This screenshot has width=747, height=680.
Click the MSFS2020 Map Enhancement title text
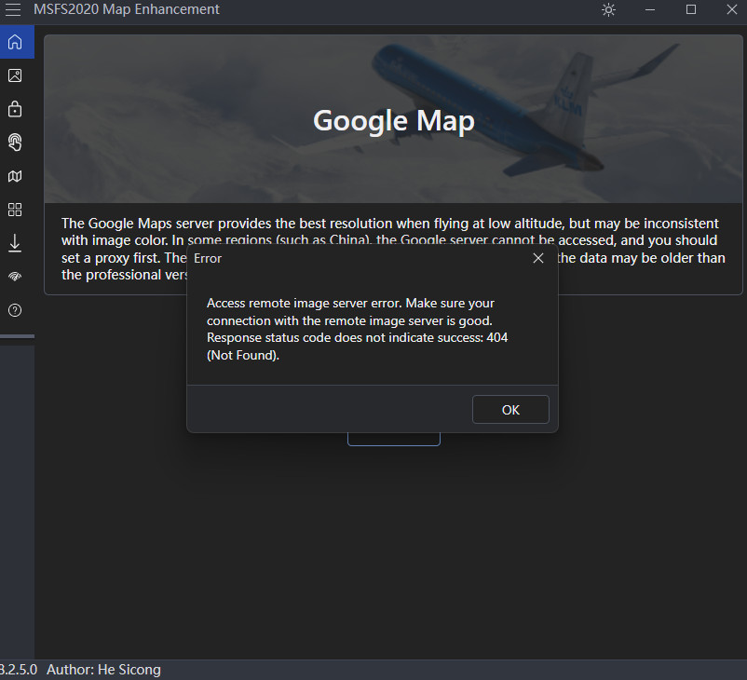point(126,9)
